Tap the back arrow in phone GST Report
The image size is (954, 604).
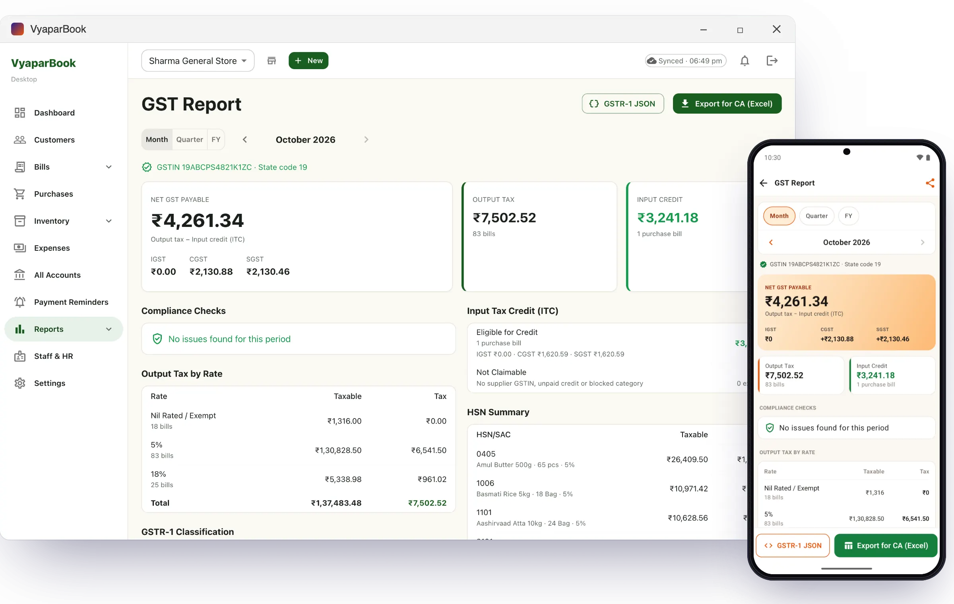(763, 183)
